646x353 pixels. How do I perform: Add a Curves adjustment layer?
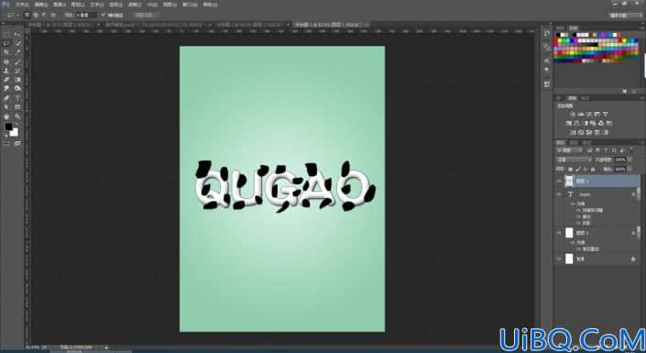click(x=589, y=115)
